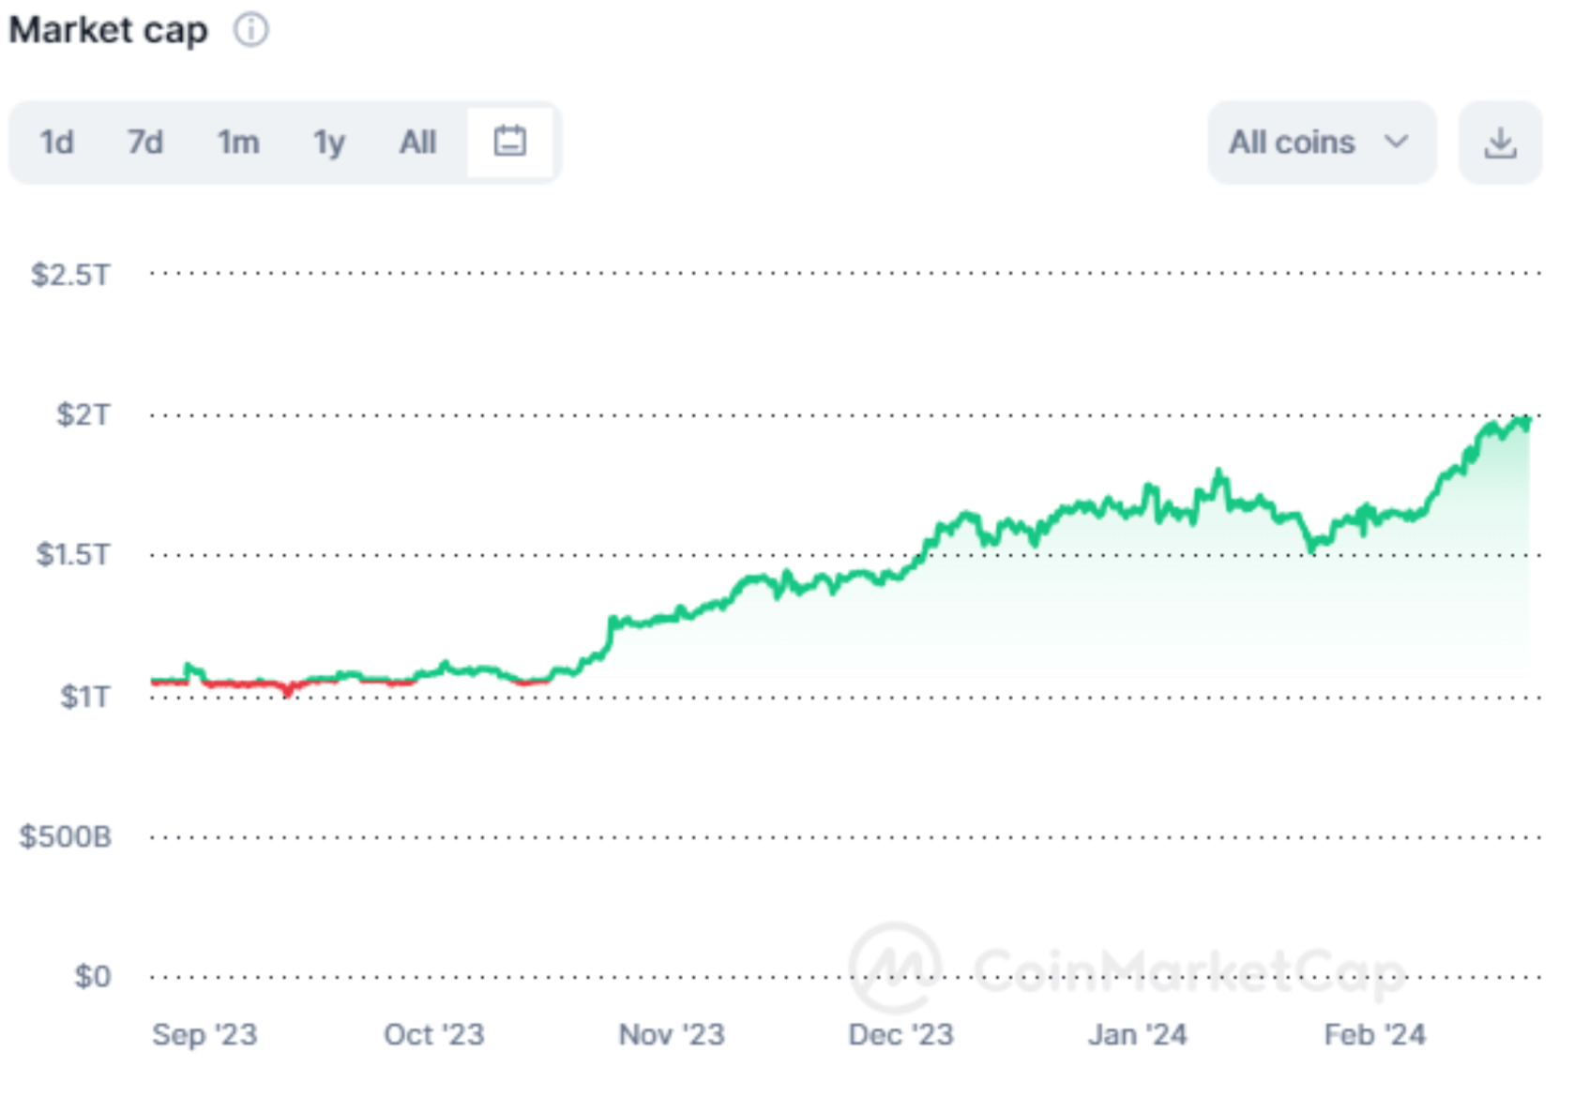Click the export icon in top right
The height and width of the screenshot is (1097, 1574).
[1499, 142]
